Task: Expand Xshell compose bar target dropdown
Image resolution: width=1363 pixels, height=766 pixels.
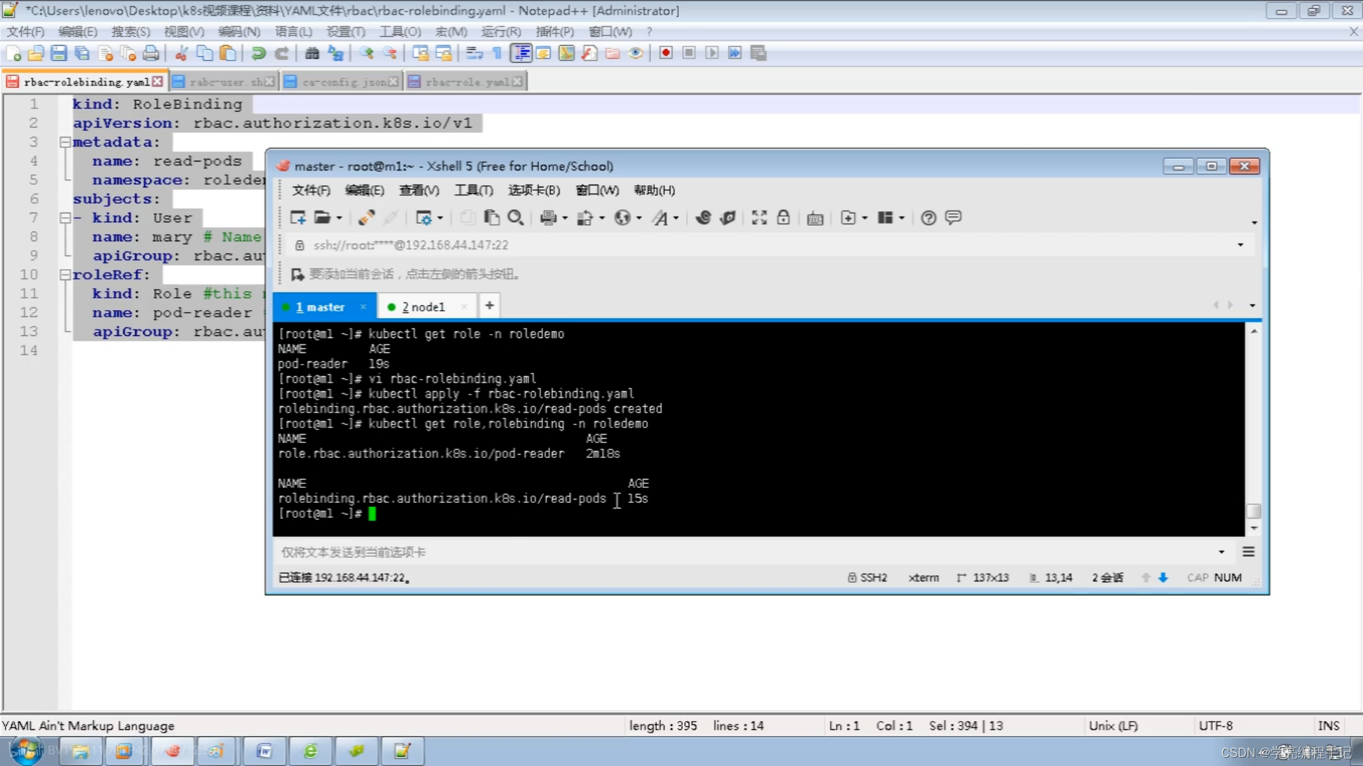Action: coord(1221,552)
